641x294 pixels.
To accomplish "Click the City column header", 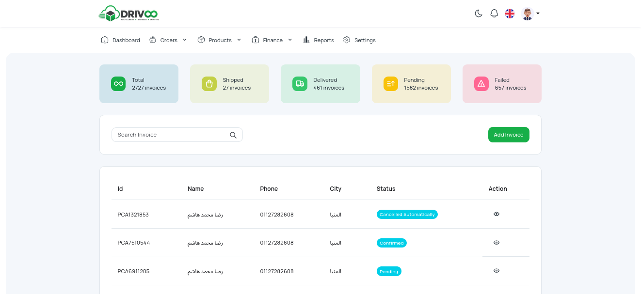I will click(x=336, y=189).
